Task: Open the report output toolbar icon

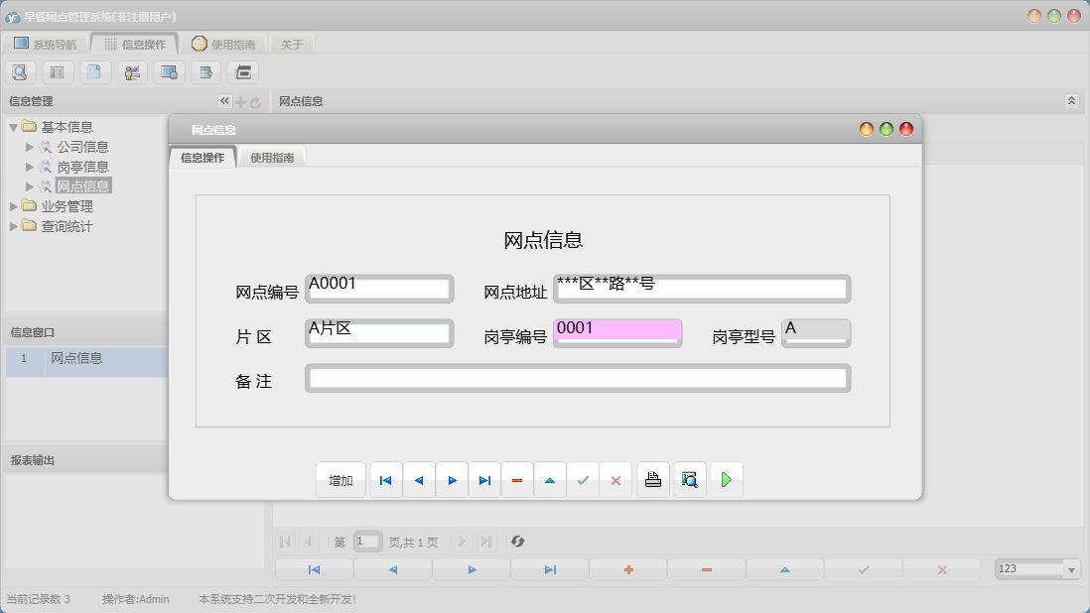Action: (x=244, y=71)
